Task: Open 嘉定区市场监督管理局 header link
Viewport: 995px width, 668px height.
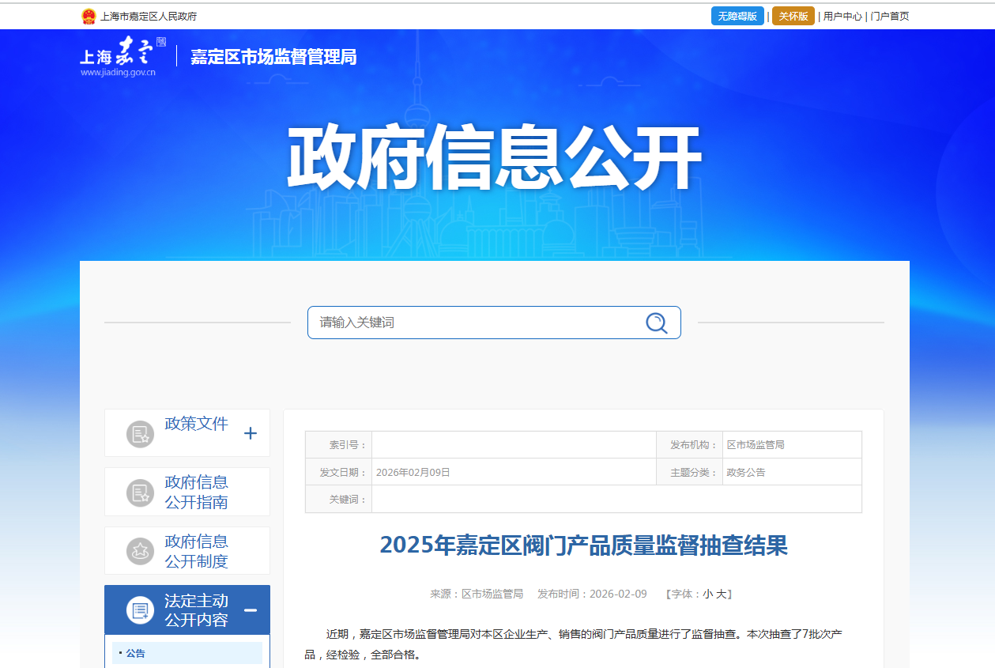Action: 273,57
